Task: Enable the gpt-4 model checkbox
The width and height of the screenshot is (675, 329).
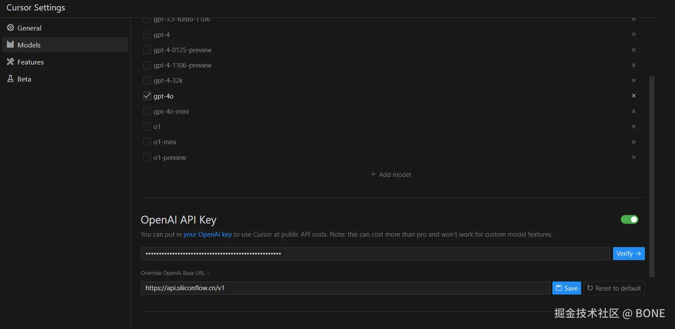Action: (x=147, y=34)
